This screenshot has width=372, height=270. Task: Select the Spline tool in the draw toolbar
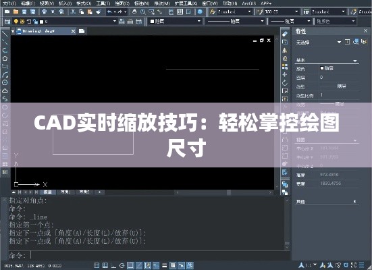point(5,99)
